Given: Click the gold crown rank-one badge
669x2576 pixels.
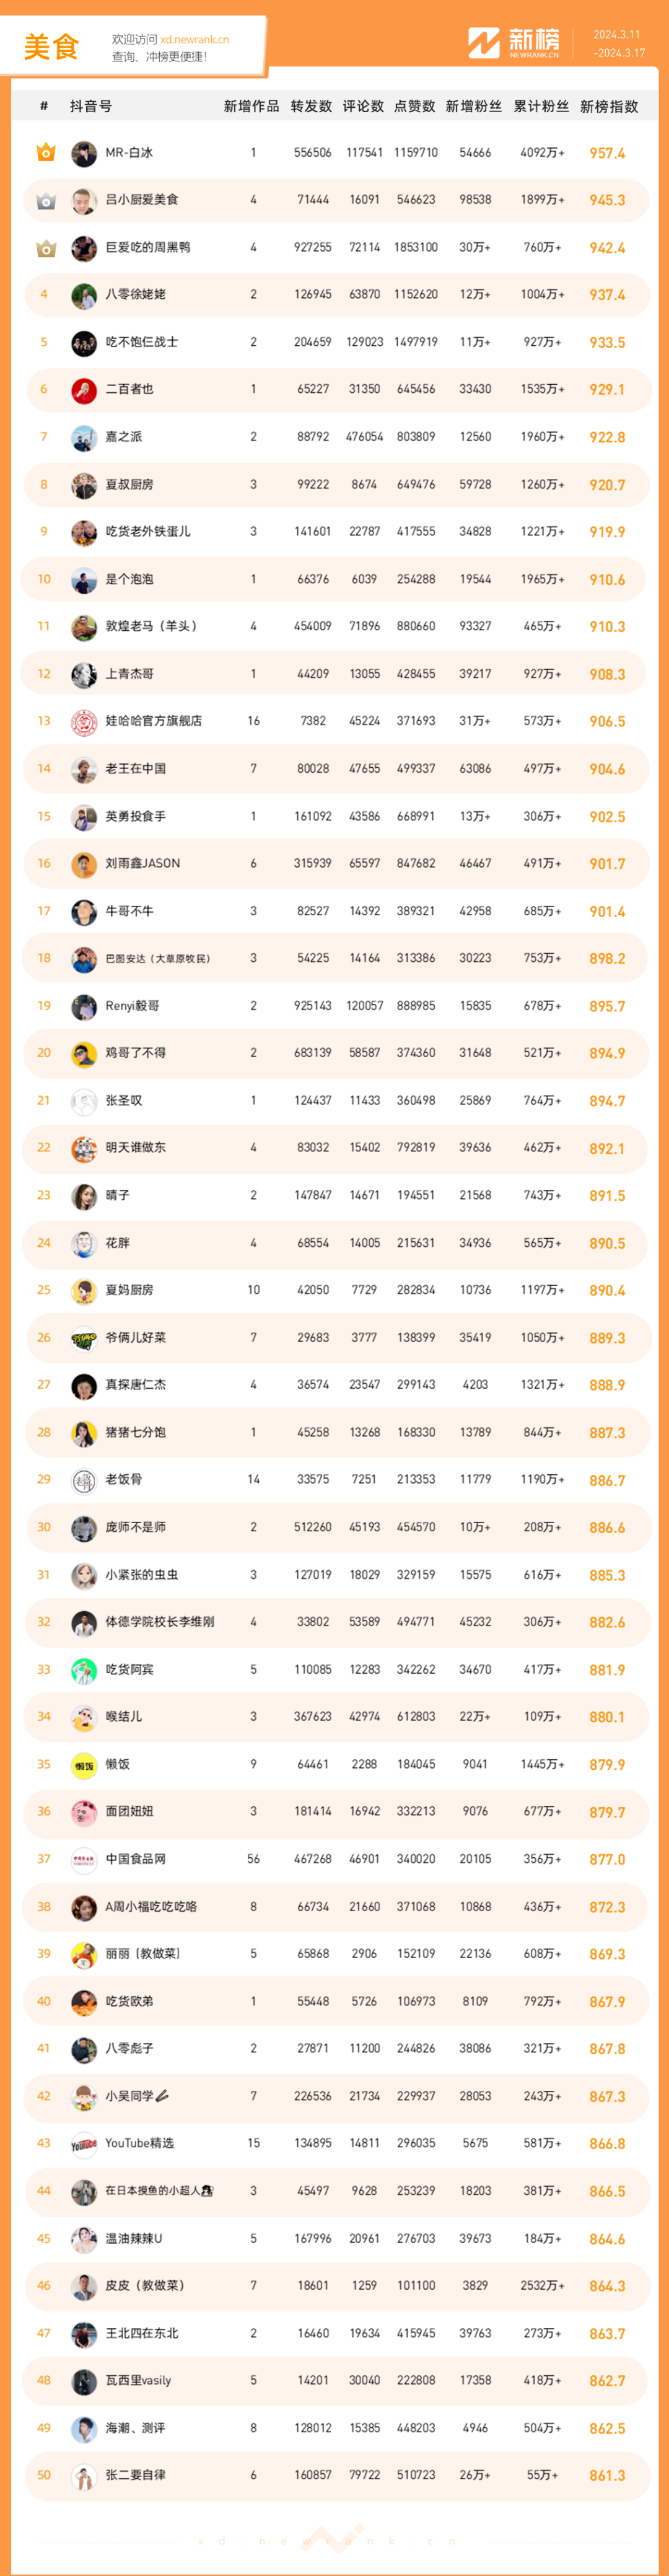Looking at the screenshot, I should [45, 153].
